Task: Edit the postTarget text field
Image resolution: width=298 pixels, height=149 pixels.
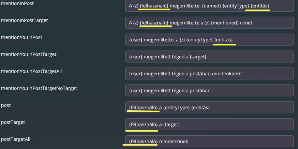Action: [209, 125]
